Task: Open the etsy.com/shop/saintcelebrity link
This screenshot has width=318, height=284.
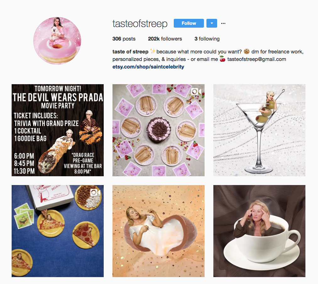Action: click(x=148, y=67)
